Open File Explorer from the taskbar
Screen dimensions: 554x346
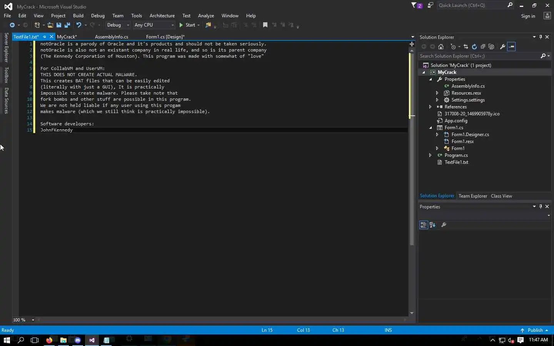63,340
